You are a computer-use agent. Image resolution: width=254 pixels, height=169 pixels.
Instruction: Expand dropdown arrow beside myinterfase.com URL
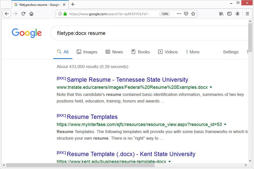coord(225,124)
